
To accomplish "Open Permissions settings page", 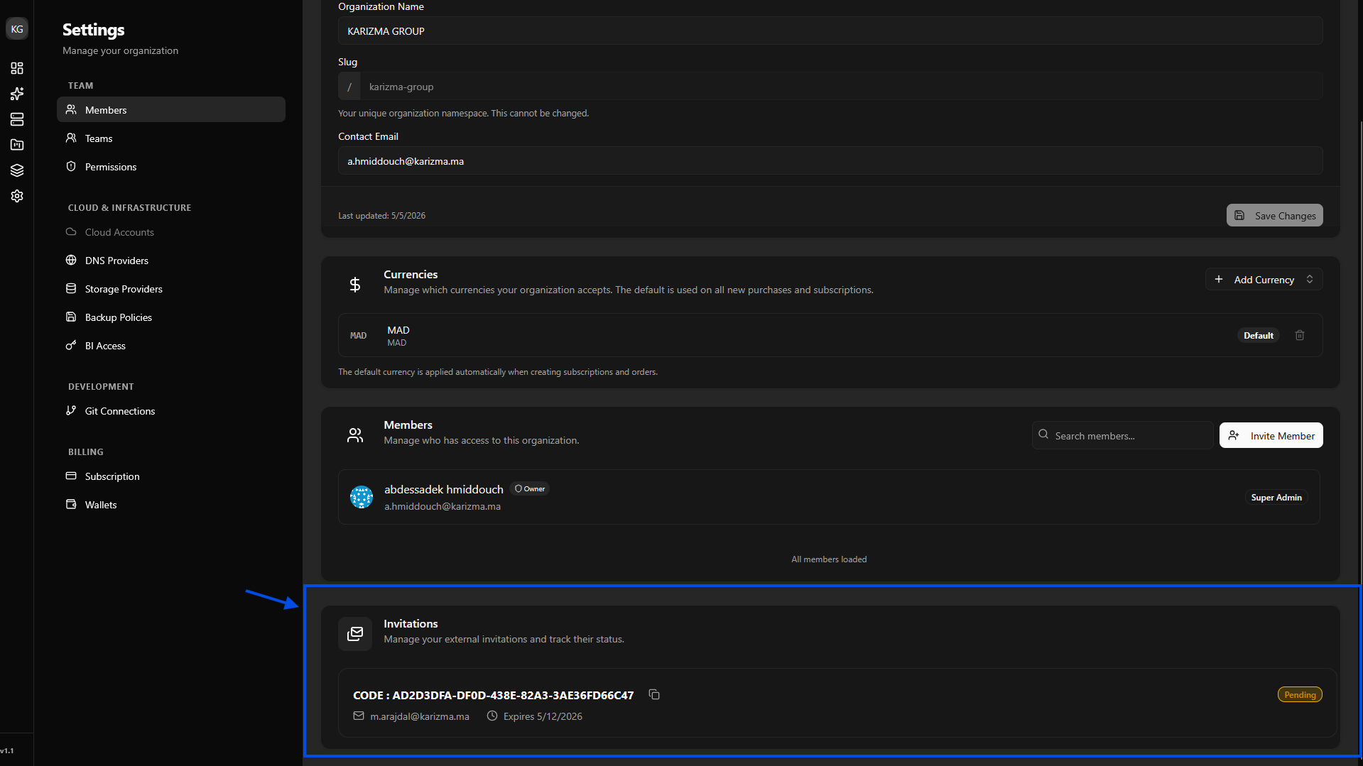I will click(171, 167).
